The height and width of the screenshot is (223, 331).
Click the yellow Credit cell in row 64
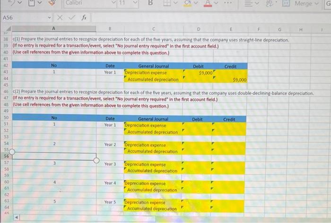point(228,209)
